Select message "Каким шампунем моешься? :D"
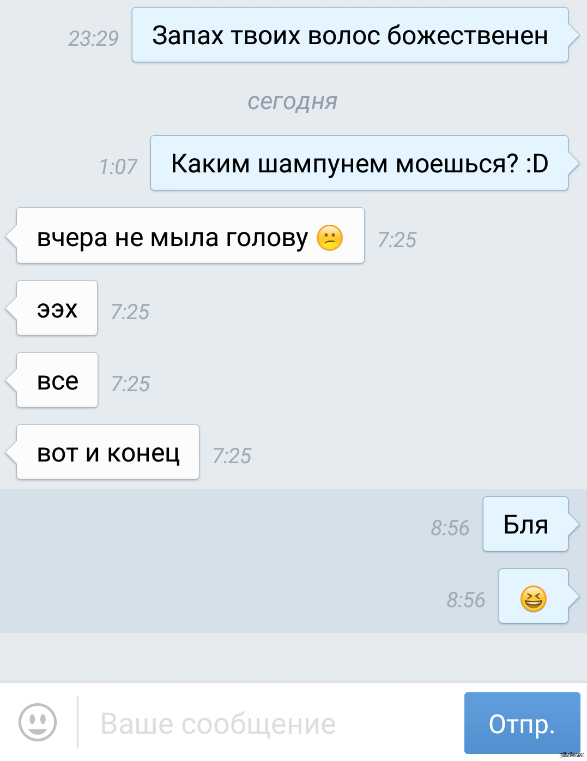 359,163
